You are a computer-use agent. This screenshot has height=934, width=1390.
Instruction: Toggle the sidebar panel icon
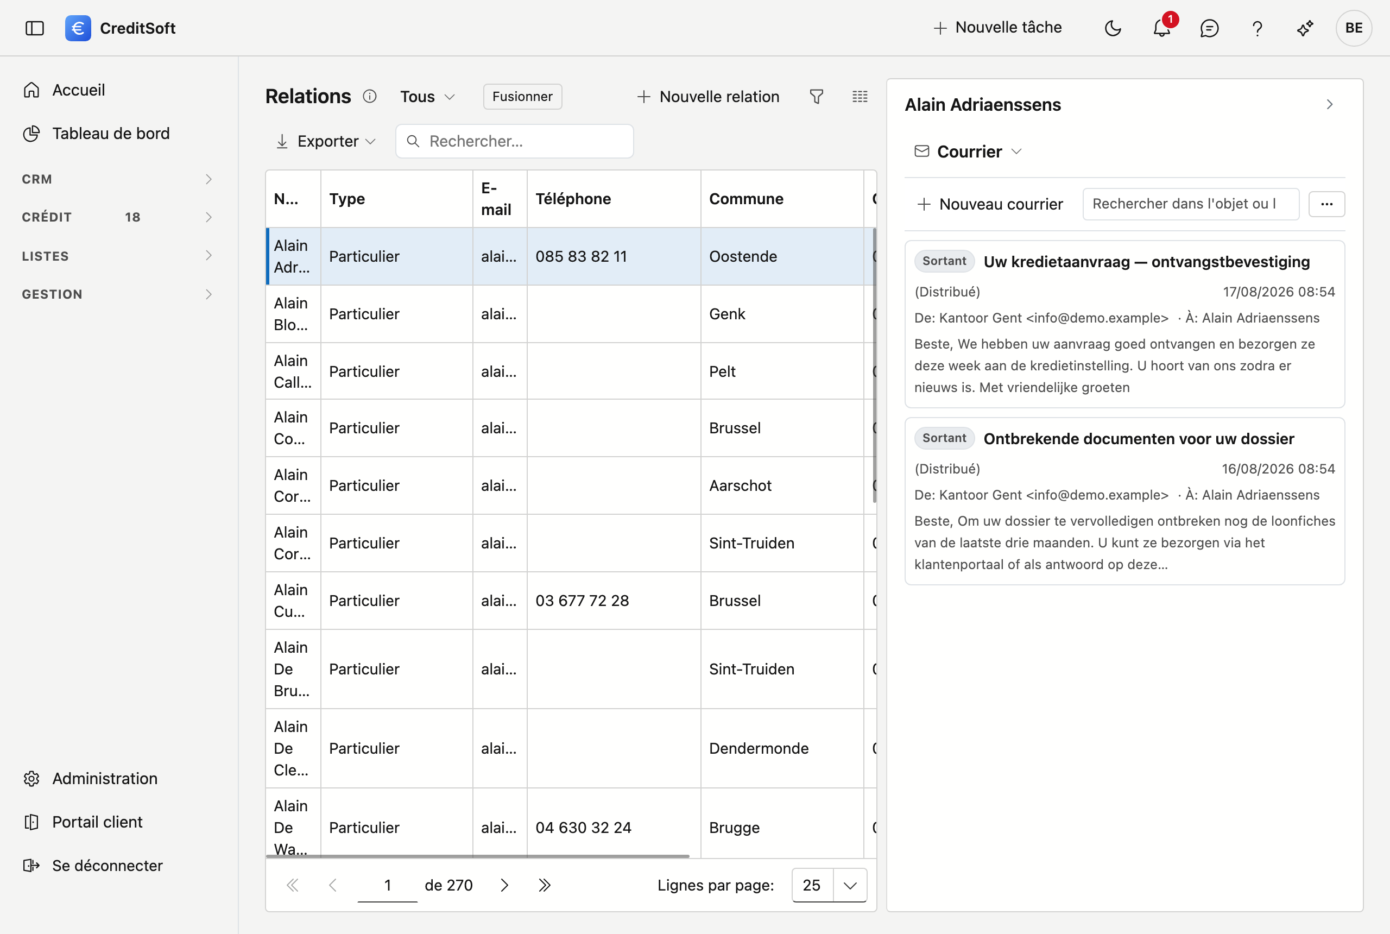point(35,28)
